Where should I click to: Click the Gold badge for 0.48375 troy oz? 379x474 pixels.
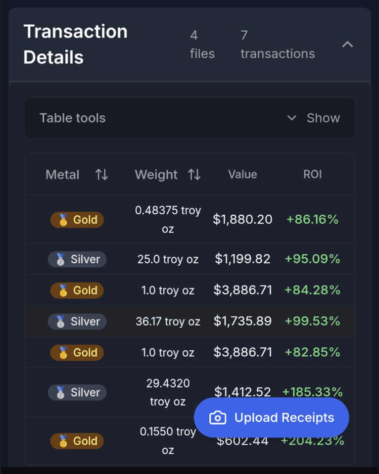(x=77, y=220)
